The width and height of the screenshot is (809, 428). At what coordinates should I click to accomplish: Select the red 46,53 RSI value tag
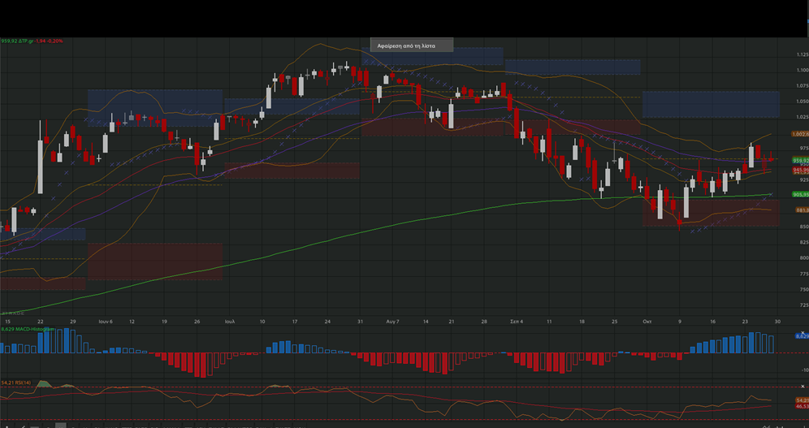click(x=802, y=406)
